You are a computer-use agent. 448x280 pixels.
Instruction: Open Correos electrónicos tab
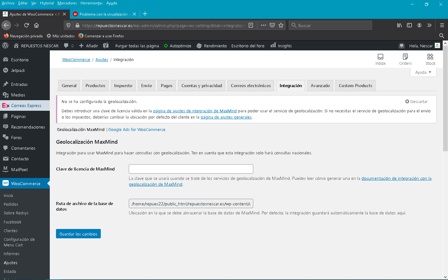[x=251, y=86]
